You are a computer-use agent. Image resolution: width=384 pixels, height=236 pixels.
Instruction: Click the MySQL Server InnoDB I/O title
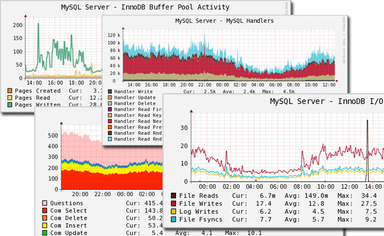(x=326, y=101)
